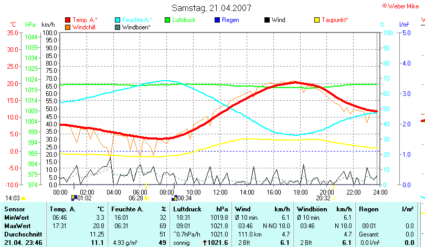This screenshot has width=425, height=247.
Task: Click the minimum pressure value 1019.8
Action: (219, 218)
